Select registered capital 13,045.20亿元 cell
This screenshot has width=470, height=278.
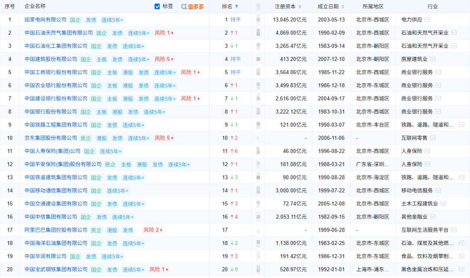[289, 20]
